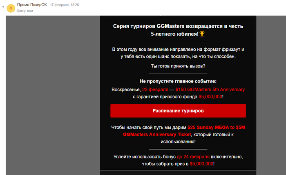The width and height of the screenshot is (286, 175).
Task: Click the paragraph starting В этом году
Action: click(178, 53)
